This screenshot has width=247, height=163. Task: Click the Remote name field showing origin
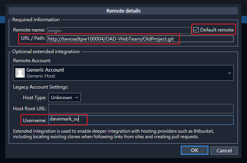click(118, 30)
